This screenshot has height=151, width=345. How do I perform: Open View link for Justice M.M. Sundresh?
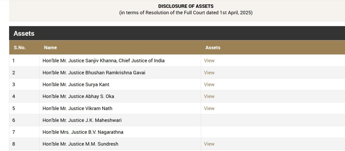click(209, 144)
